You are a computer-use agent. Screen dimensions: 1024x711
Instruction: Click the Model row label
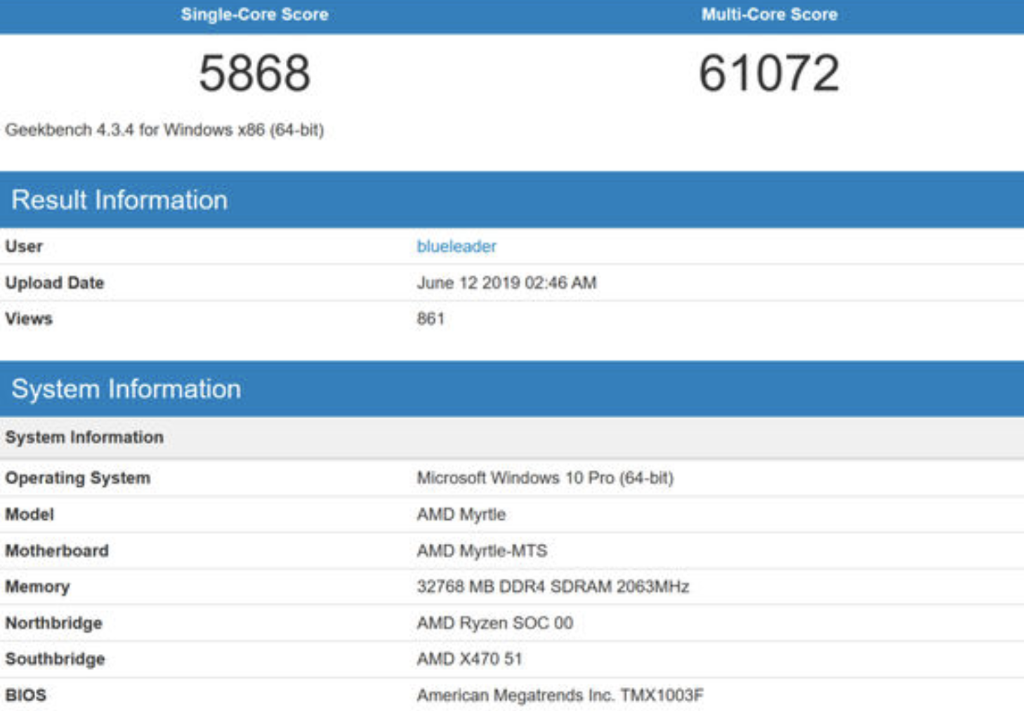(x=29, y=515)
